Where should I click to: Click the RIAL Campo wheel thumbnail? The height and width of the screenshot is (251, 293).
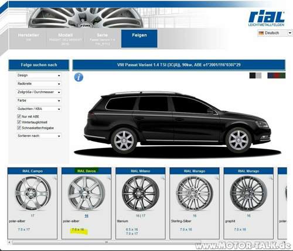(x=33, y=192)
